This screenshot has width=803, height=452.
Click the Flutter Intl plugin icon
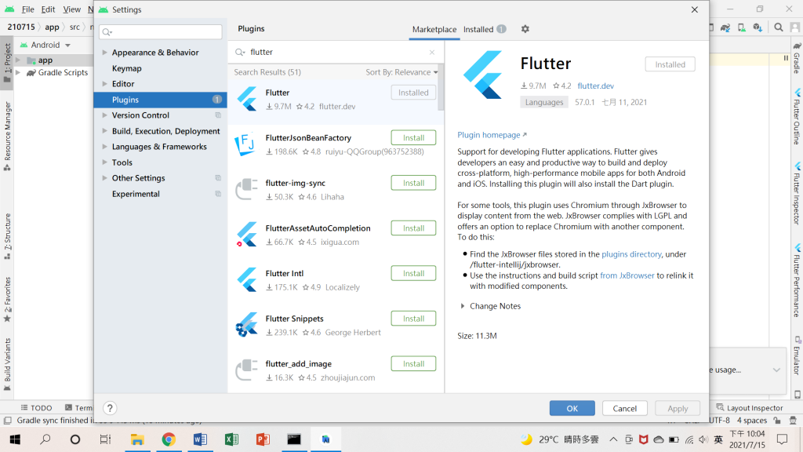click(247, 279)
